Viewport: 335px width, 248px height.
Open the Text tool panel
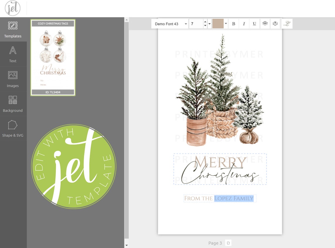point(13,54)
